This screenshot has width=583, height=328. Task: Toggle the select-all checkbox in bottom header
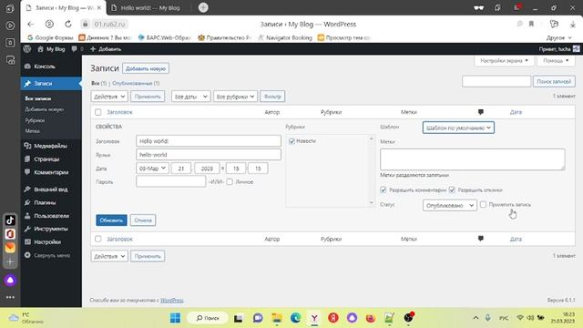tap(98, 239)
